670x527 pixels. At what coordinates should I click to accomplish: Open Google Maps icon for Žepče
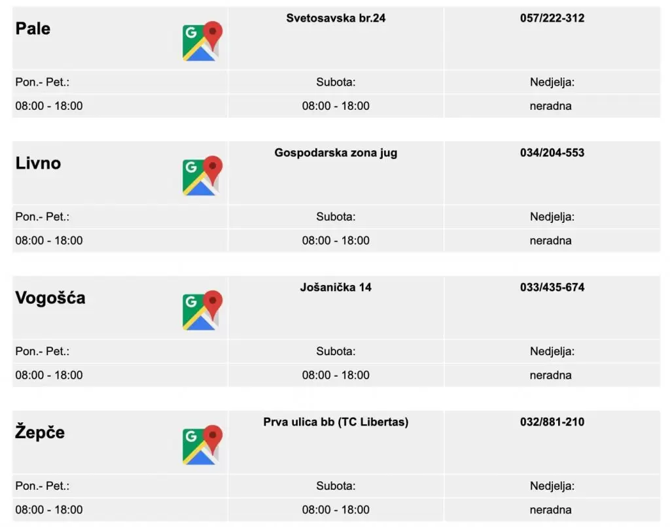202,445
